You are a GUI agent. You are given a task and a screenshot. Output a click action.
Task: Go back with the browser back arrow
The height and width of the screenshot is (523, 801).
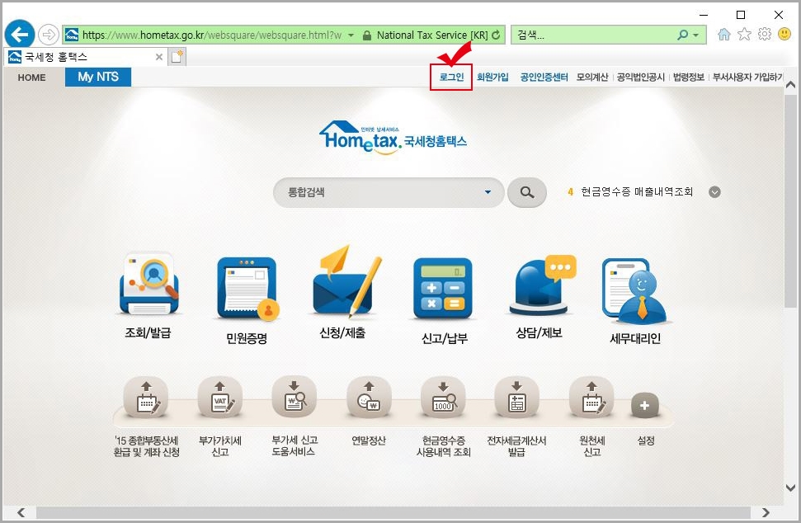tap(20, 35)
